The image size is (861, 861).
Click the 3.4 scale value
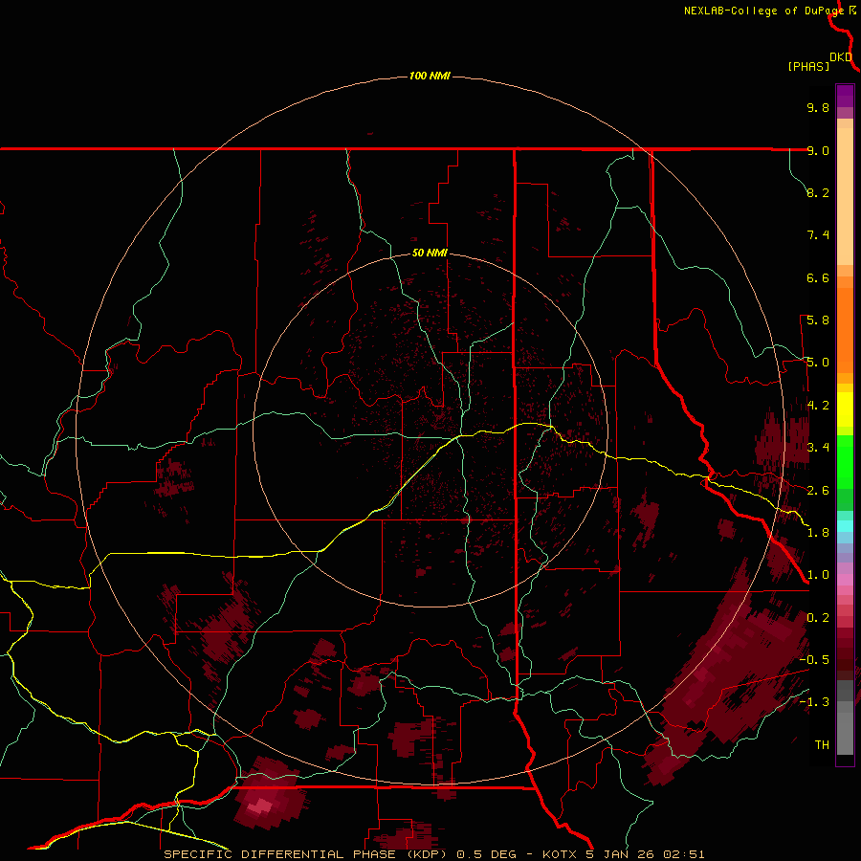pyautogui.click(x=818, y=448)
